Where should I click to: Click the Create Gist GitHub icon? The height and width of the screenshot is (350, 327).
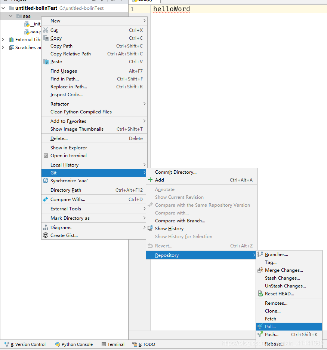point(46,235)
